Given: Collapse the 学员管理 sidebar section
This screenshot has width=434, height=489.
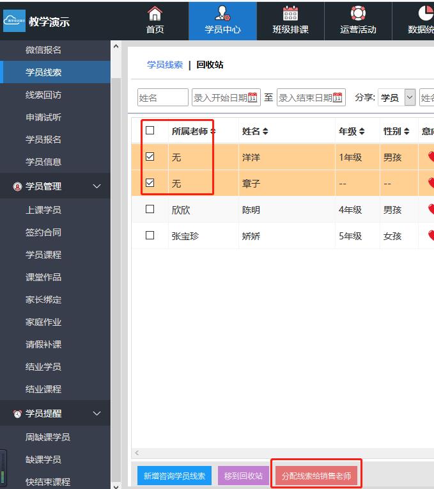Looking at the screenshot, I should pyautogui.click(x=97, y=186).
